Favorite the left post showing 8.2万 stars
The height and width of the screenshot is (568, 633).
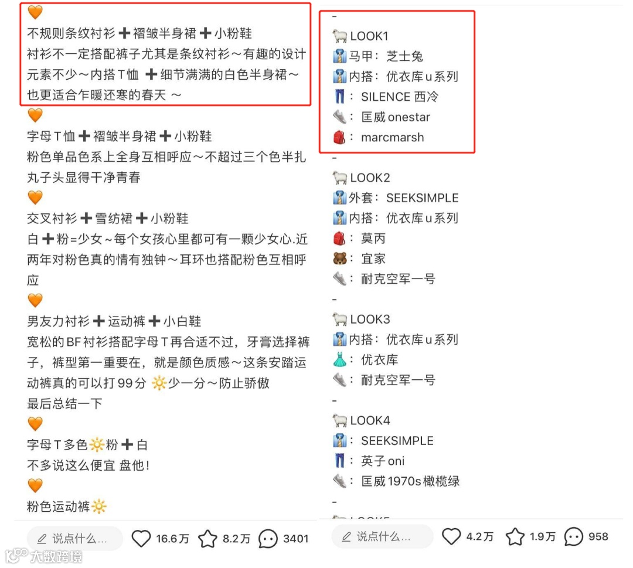pyautogui.click(x=208, y=539)
